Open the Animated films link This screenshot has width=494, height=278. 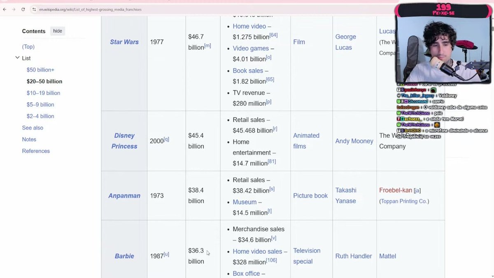[x=306, y=141]
